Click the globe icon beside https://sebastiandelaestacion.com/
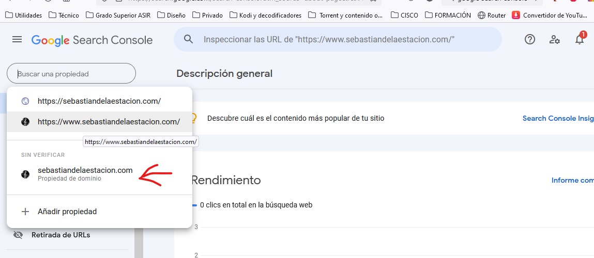 click(x=25, y=101)
